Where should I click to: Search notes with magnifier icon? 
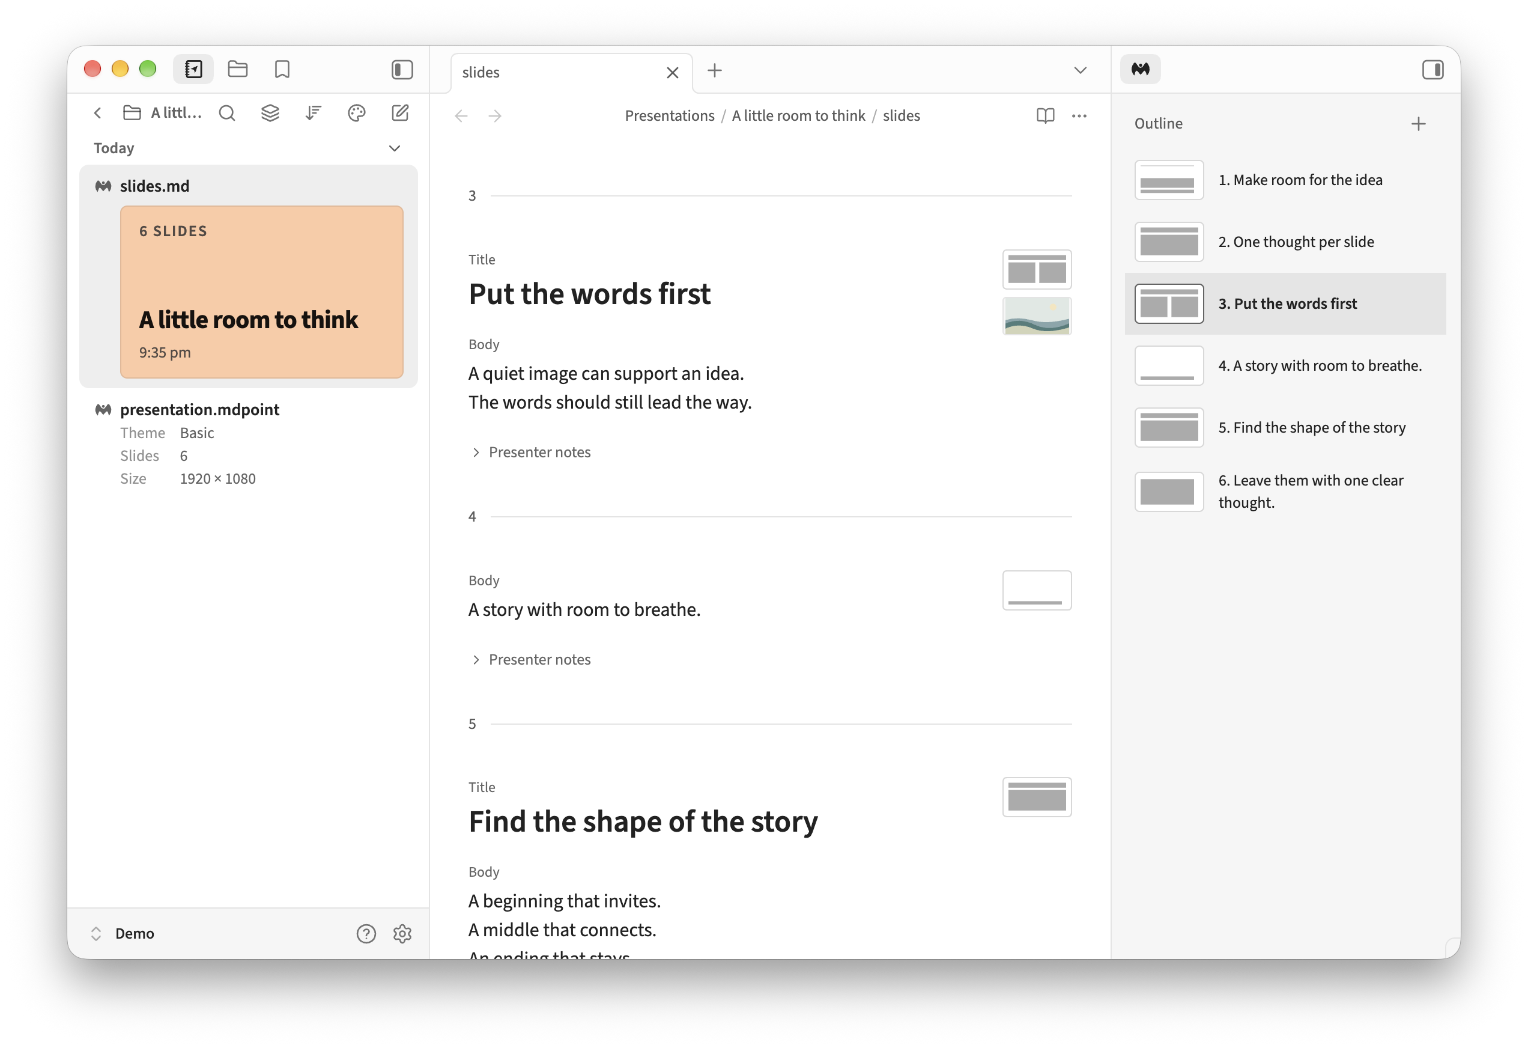[x=227, y=113]
